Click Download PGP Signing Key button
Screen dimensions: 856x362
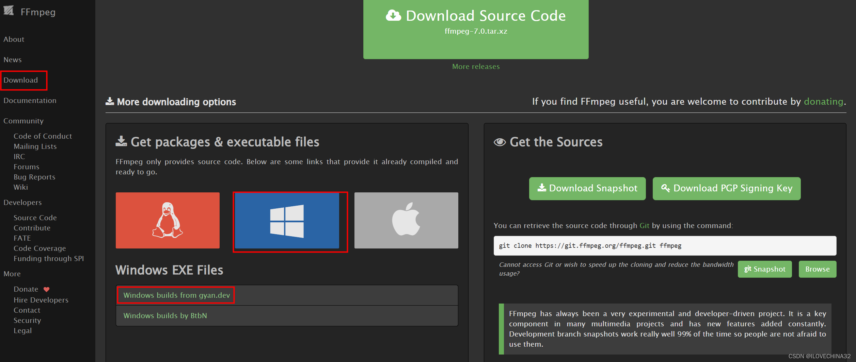(726, 189)
